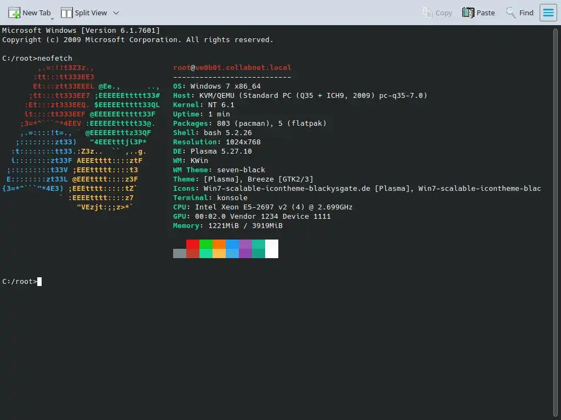This screenshot has width=561, height=420.
Task: Click the 'CPU: Intel Xeon E5-2697' line
Action: (x=263, y=207)
